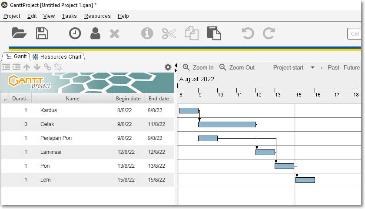Select the Cetak task bar in chart
Viewport: 365px width, 209px height.
pyautogui.click(x=227, y=124)
